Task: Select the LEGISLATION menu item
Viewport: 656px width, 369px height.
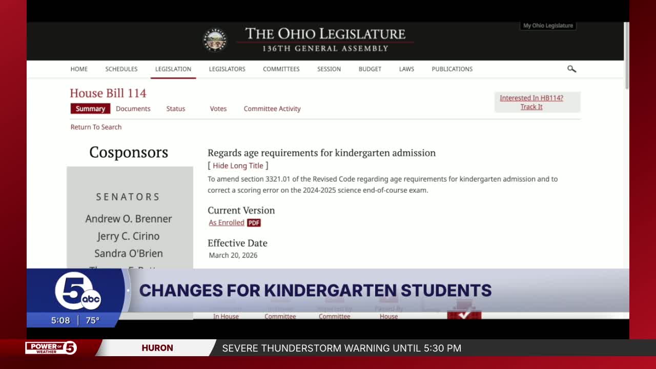Action: [x=173, y=69]
